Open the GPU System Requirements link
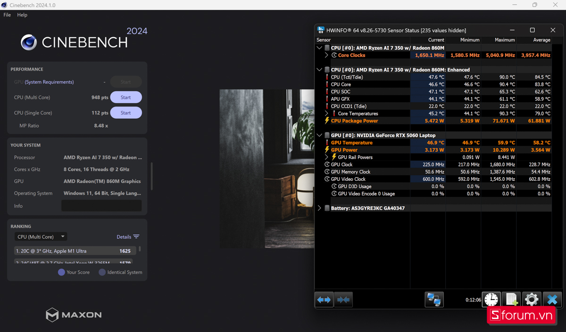Viewport: 566px width, 332px height. tap(49, 82)
